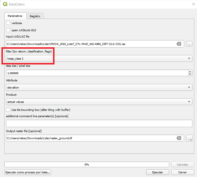Browse for input LAS/LAZ file

coord(189,44)
